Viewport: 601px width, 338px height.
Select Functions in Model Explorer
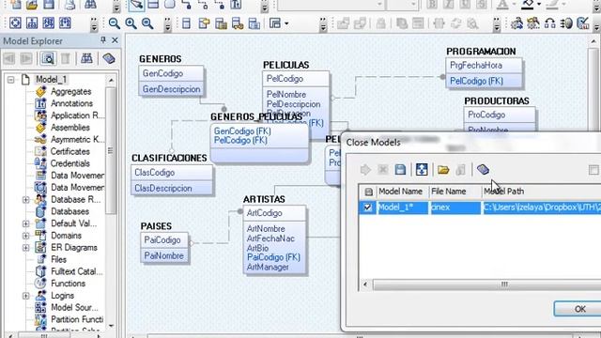coord(68,284)
